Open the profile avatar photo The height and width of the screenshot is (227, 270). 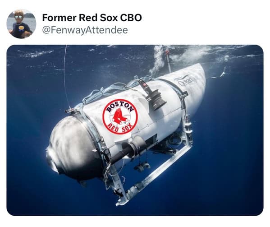click(x=21, y=23)
